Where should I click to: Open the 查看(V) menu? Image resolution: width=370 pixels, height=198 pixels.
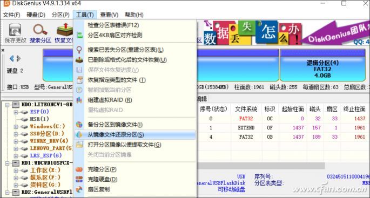[x=109, y=15]
